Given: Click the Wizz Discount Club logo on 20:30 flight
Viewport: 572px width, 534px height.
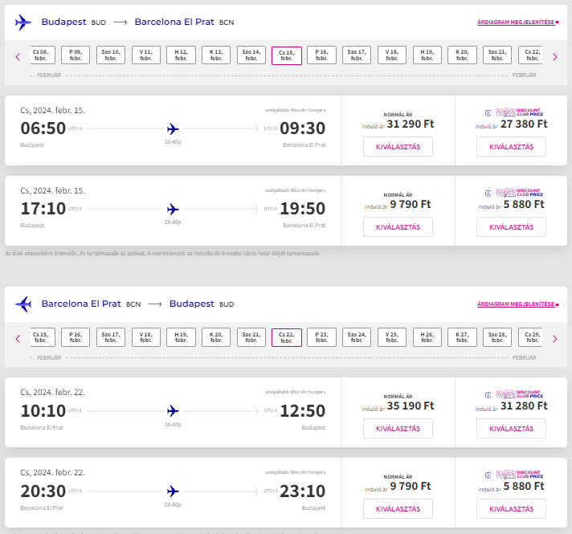Looking at the screenshot, I should coord(520,475).
